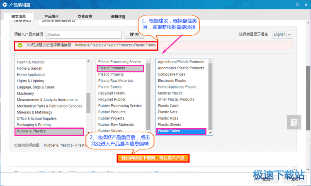This screenshot has height=186, width=311.
Task: Pick Plastic Tubes
Action: (181, 131)
